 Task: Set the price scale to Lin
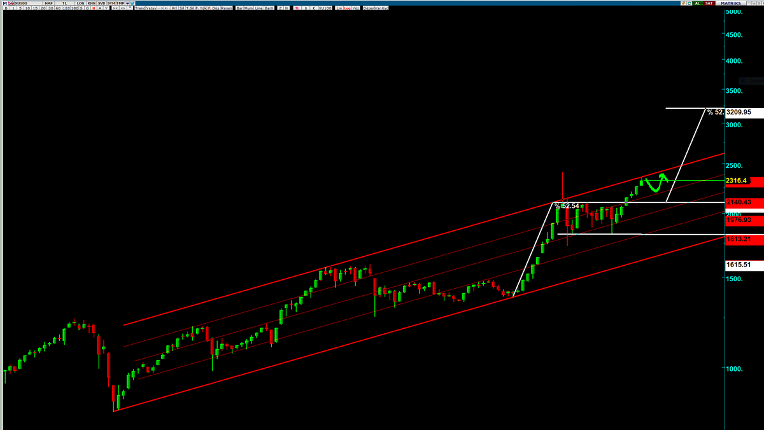(339, 8)
